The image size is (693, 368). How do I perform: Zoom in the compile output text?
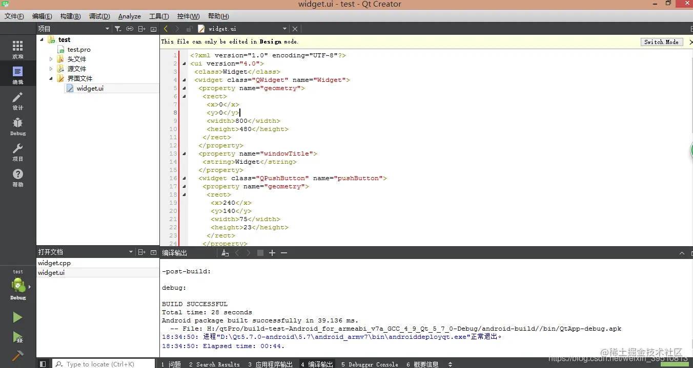pos(272,253)
